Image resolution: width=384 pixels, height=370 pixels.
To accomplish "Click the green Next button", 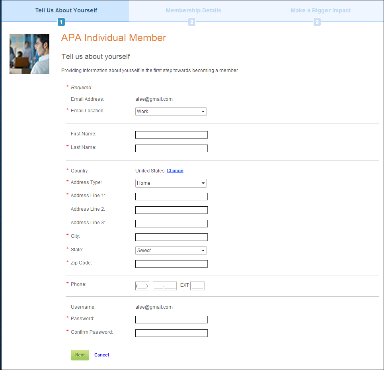I will tap(80, 355).
